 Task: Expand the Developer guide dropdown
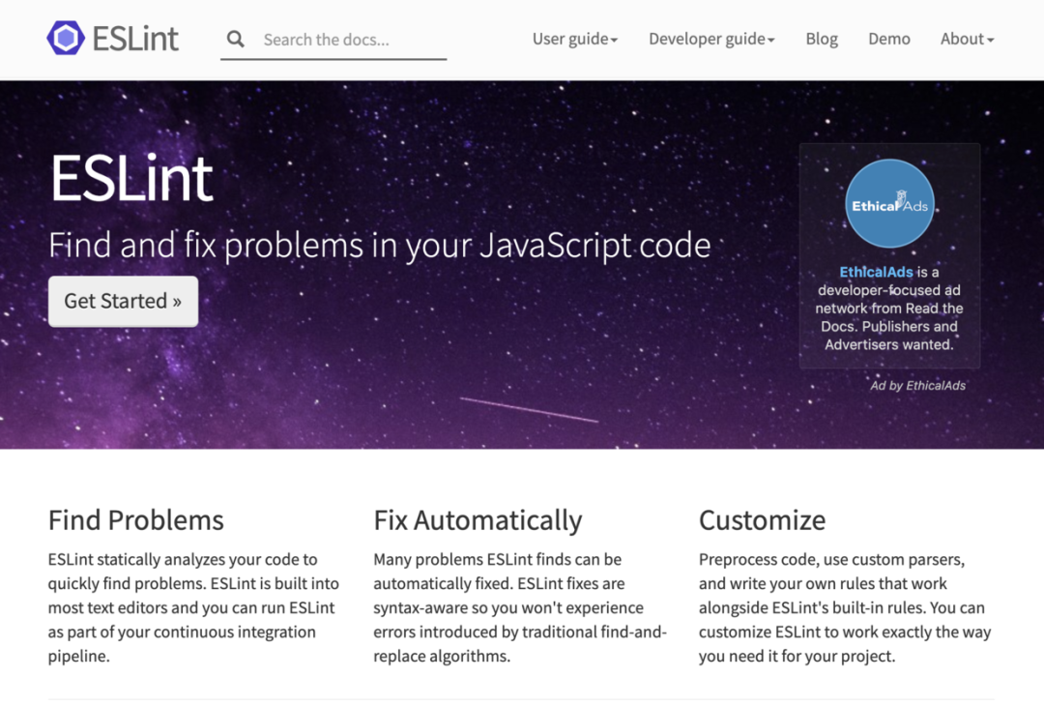(711, 40)
